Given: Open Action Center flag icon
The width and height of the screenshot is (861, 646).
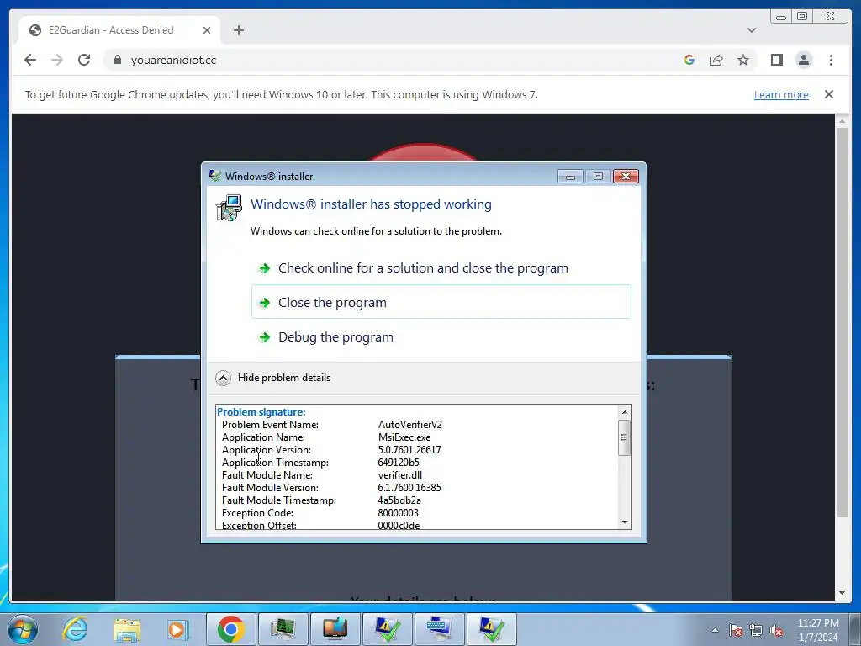Looking at the screenshot, I should point(736,630).
